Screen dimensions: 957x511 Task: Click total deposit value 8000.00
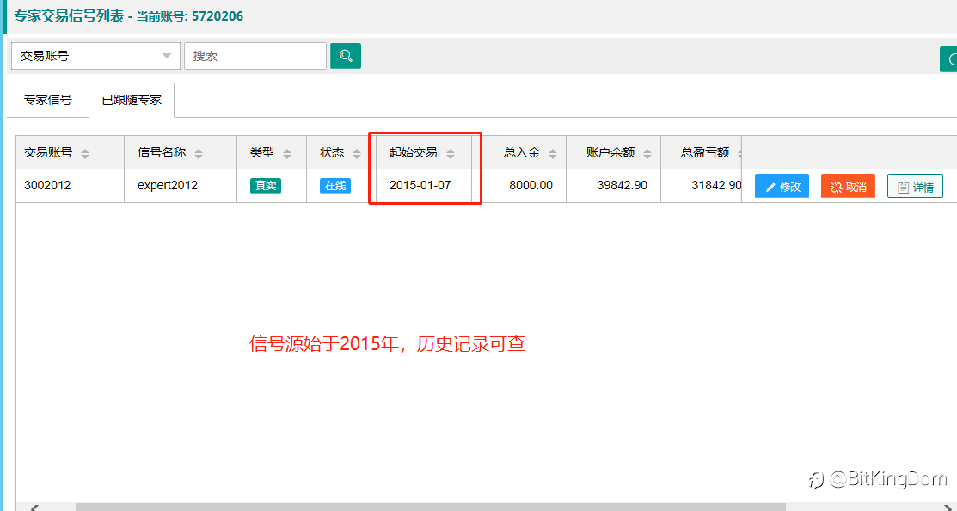pyautogui.click(x=531, y=185)
